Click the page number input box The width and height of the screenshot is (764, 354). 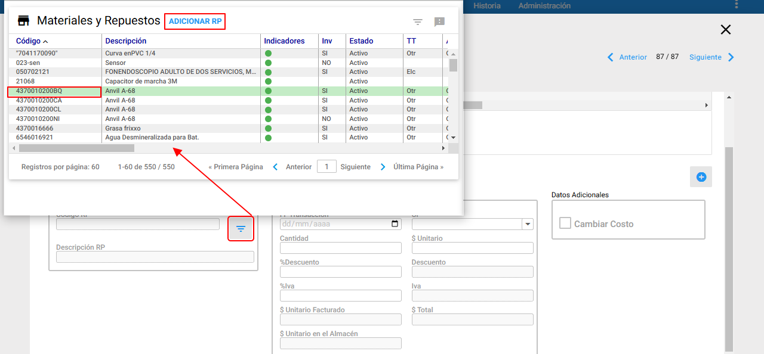click(326, 167)
